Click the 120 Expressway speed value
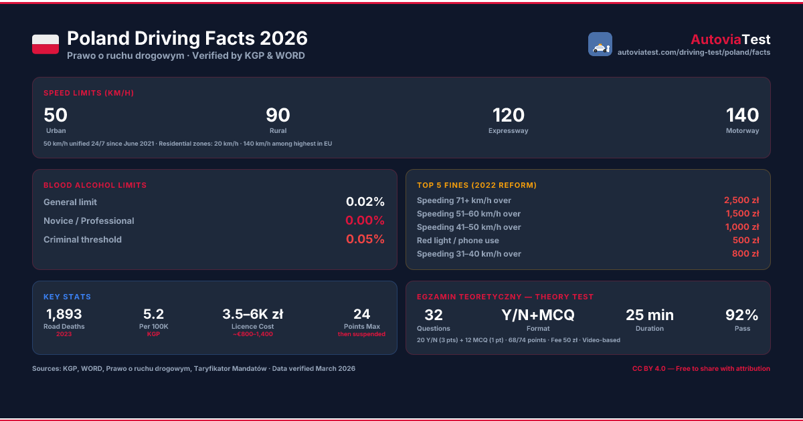Image resolution: width=803 pixels, height=421 pixels. coord(509,115)
